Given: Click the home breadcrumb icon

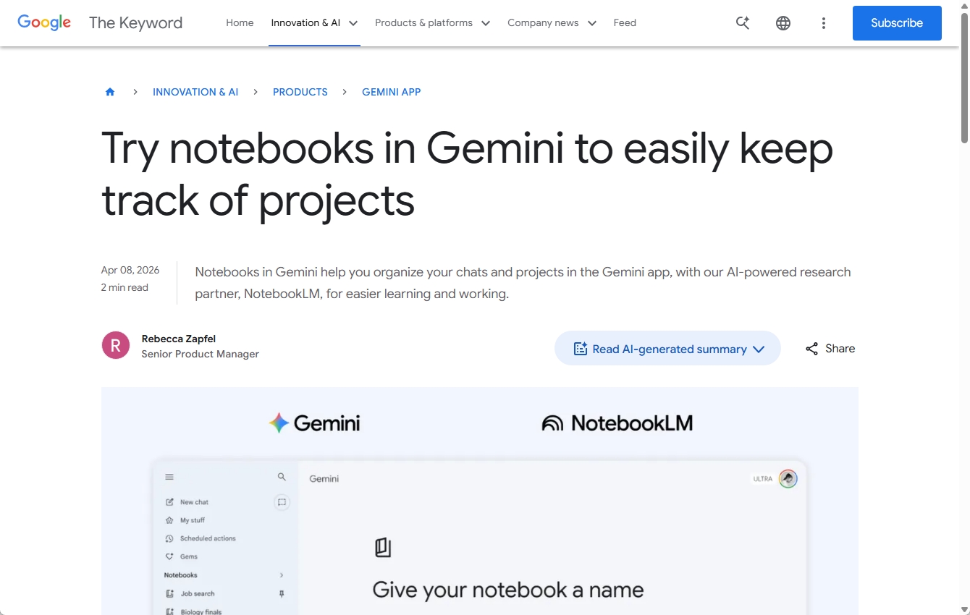Looking at the screenshot, I should (x=110, y=92).
